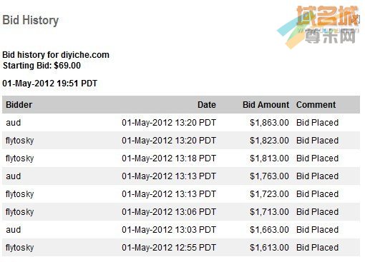Click the 13:06 PDT date cell

169,212
